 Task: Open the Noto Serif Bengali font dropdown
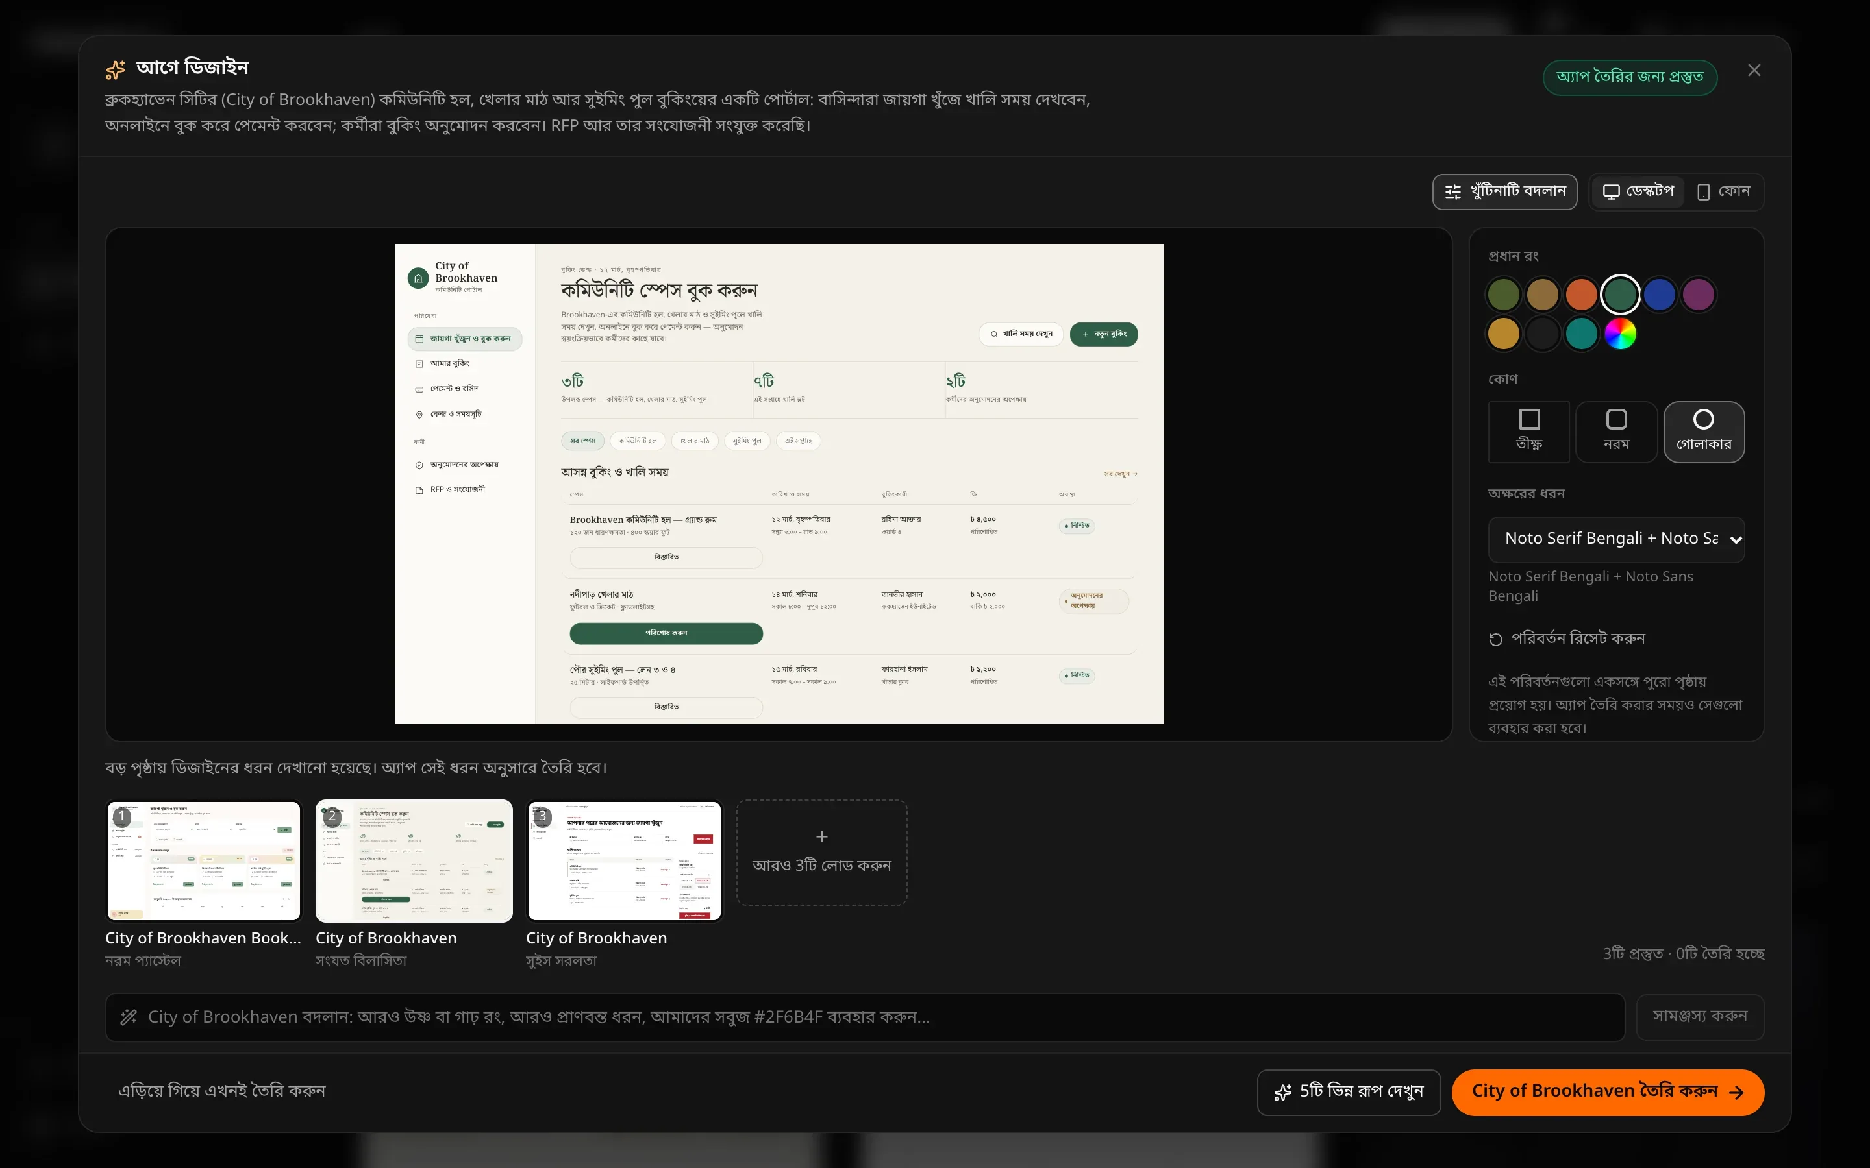1615,539
